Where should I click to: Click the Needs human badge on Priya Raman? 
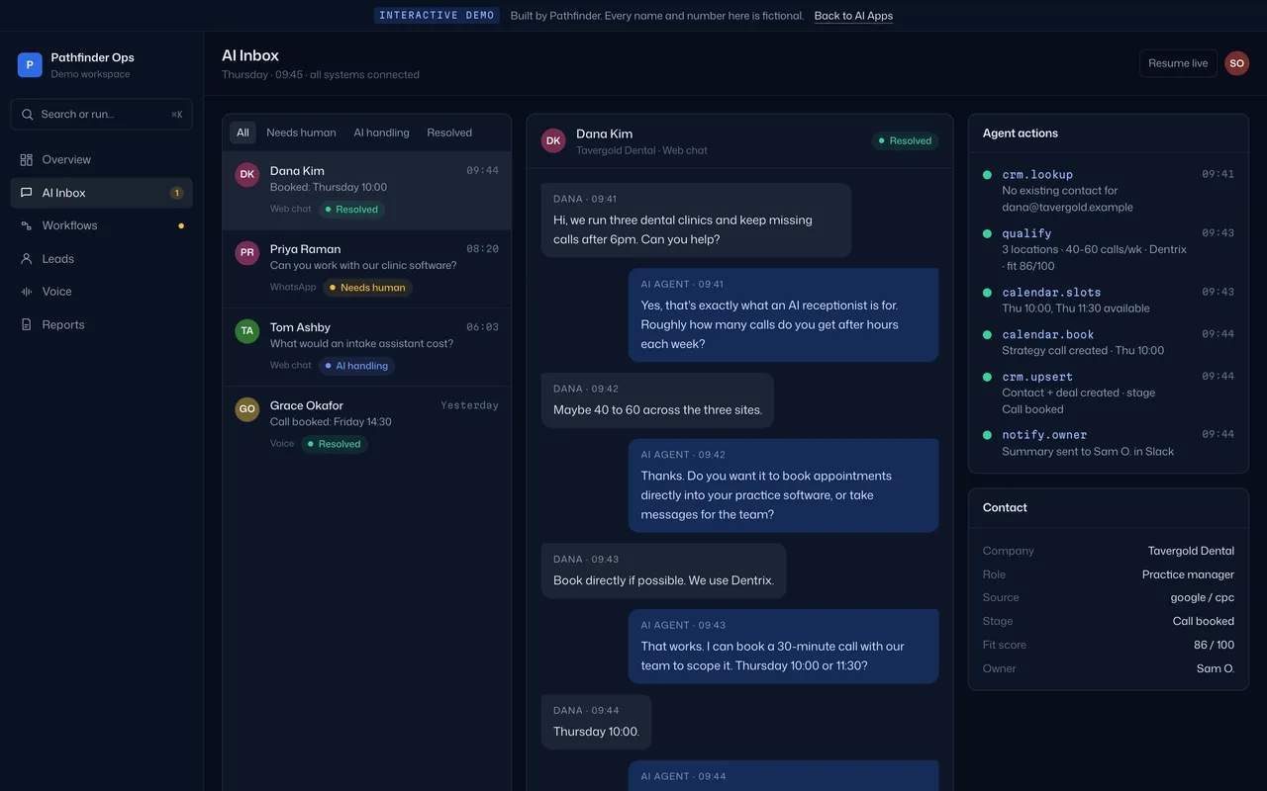pyautogui.click(x=367, y=288)
